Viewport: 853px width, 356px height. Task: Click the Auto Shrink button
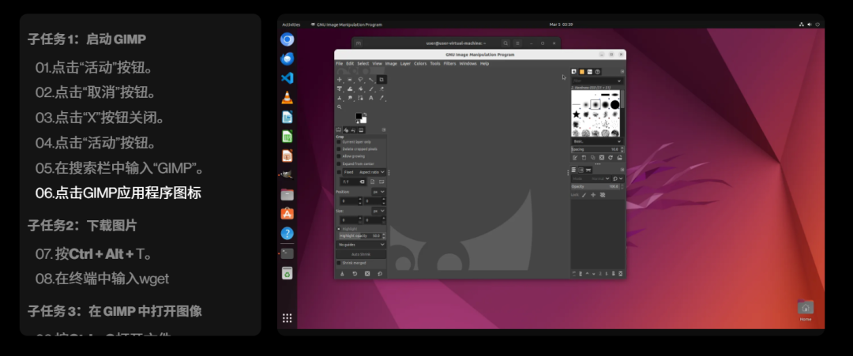coord(361,254)
